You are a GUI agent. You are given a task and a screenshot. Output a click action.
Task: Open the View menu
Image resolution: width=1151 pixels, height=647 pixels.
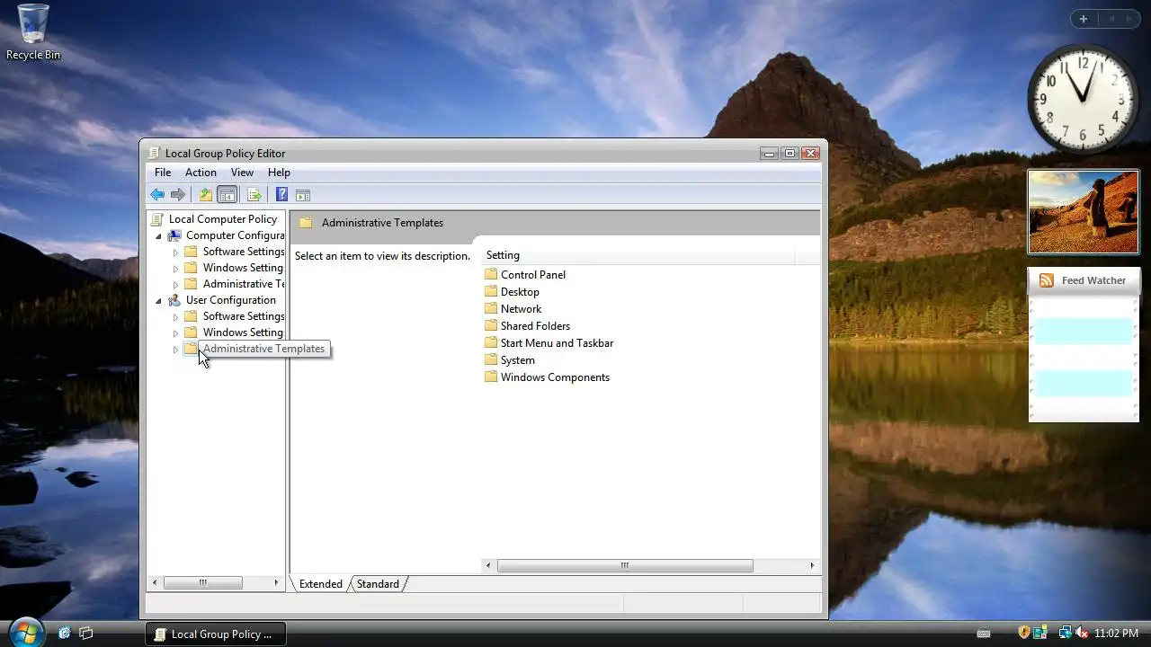(x=242, y=173)
